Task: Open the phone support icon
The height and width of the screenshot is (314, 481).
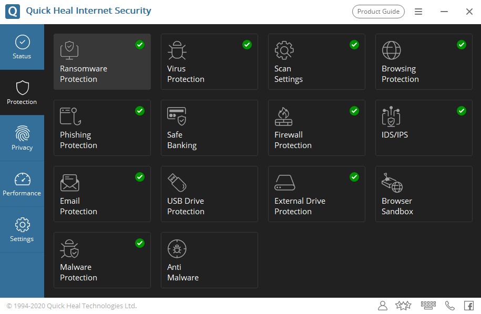Action: pos(450,306)
